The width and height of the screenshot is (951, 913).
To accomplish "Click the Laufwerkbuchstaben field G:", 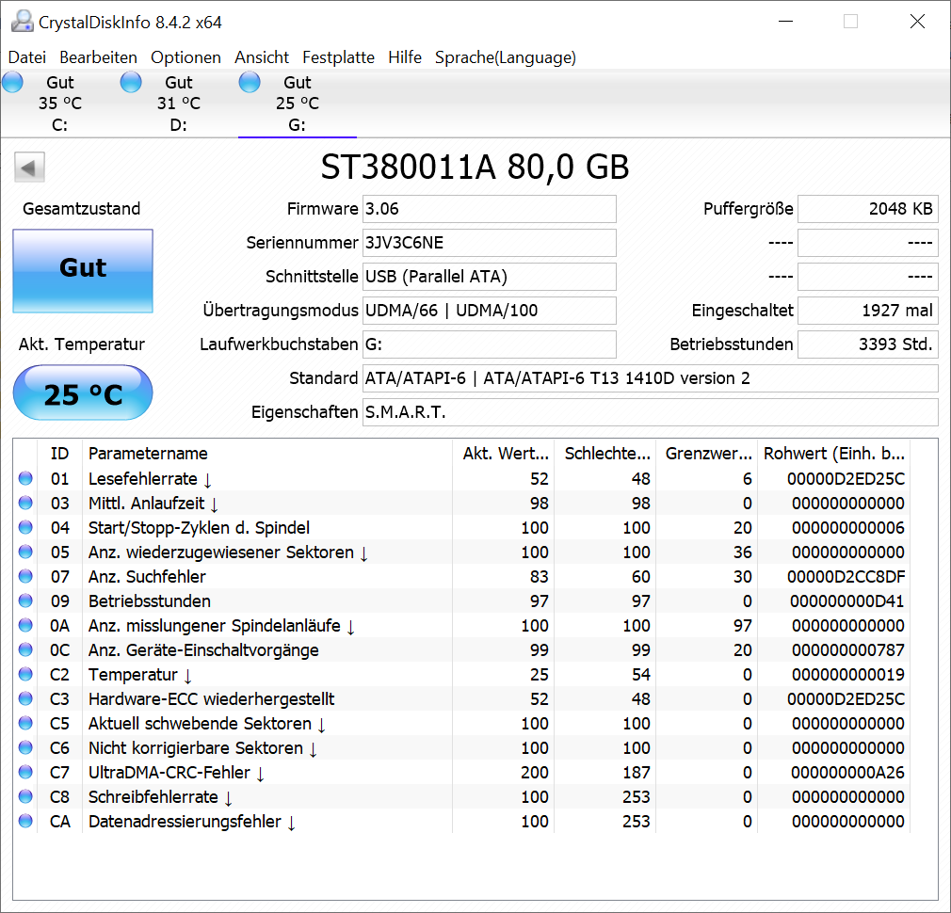I will tap(490, 344).
